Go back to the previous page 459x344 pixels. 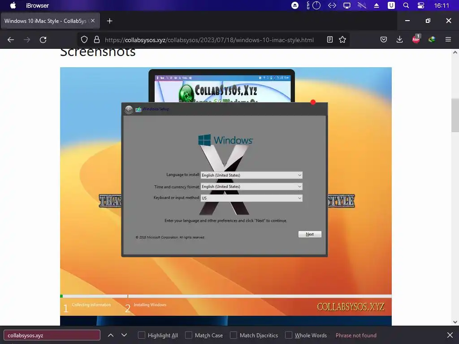point(11,40)
